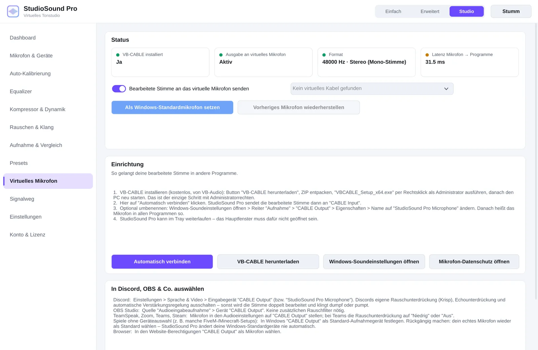Switch to the Erweitert mode tab

430,11
